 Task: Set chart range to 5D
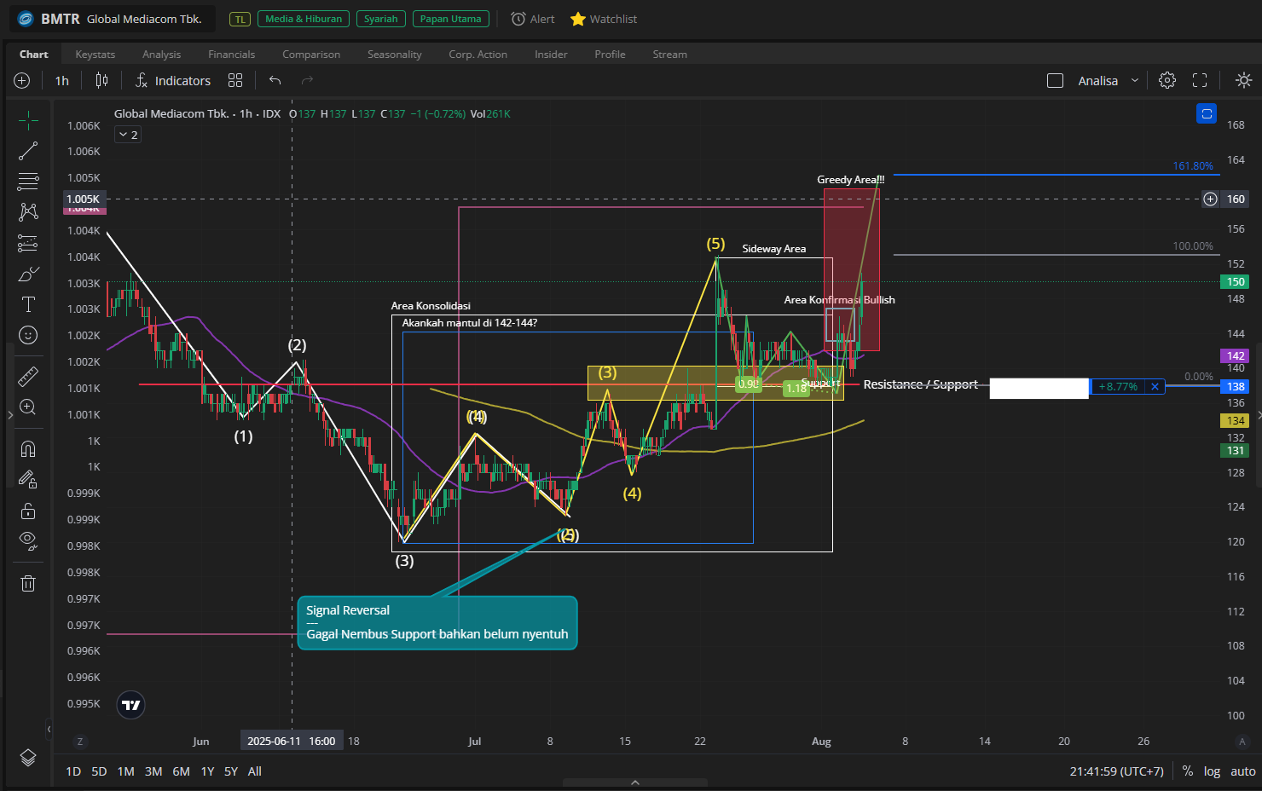99,771
